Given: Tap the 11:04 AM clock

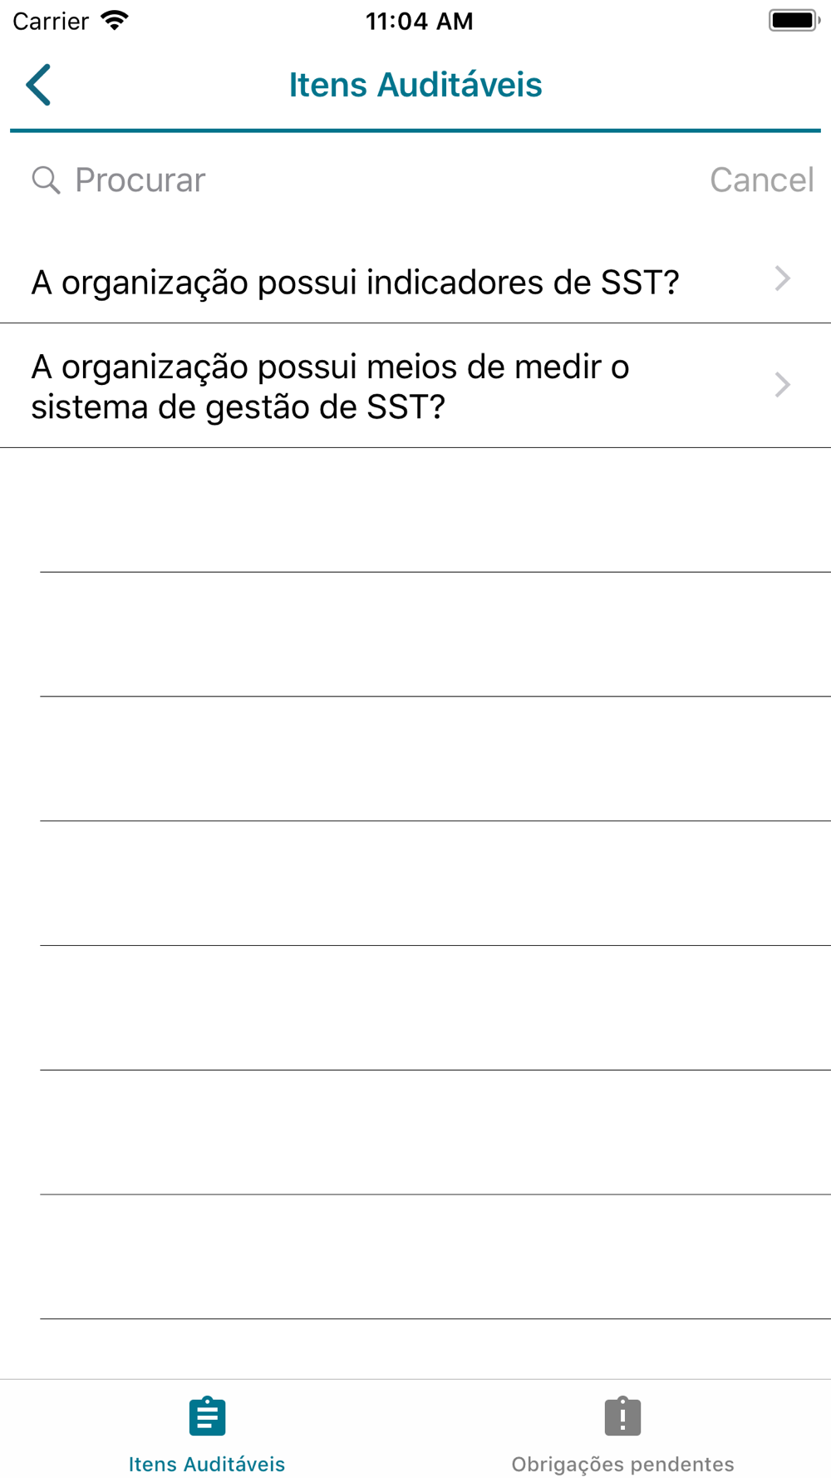Looking at the screenshot, I should click(x=419, y=21).
